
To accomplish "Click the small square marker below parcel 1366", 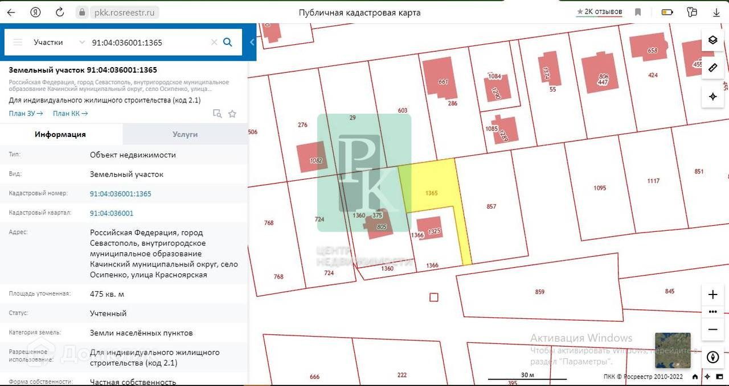I will (x=434, y=297).
